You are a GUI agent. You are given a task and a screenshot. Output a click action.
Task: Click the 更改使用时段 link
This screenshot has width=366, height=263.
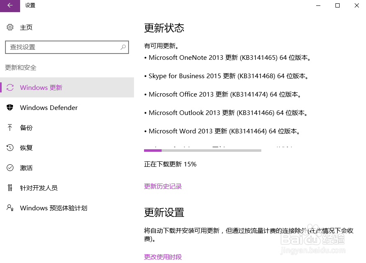coord(162,257)
